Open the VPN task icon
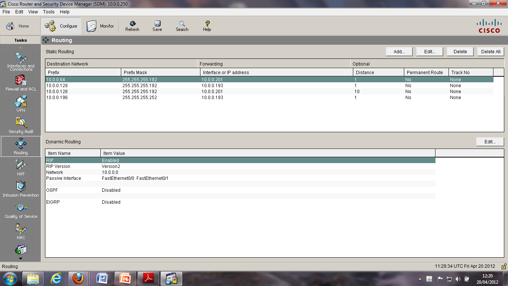 (x=21, y=104)
